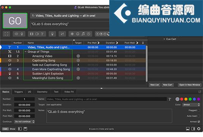Click the text cue icon beside the Name field

[170, 99]
